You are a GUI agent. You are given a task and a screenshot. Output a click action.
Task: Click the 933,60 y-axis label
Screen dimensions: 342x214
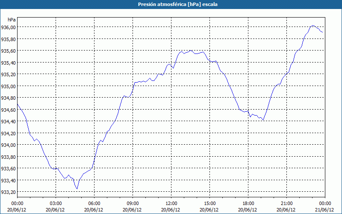point(8,169)
